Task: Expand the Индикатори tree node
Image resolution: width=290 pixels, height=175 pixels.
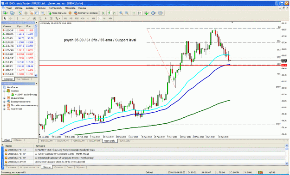Action: (4, 98)
